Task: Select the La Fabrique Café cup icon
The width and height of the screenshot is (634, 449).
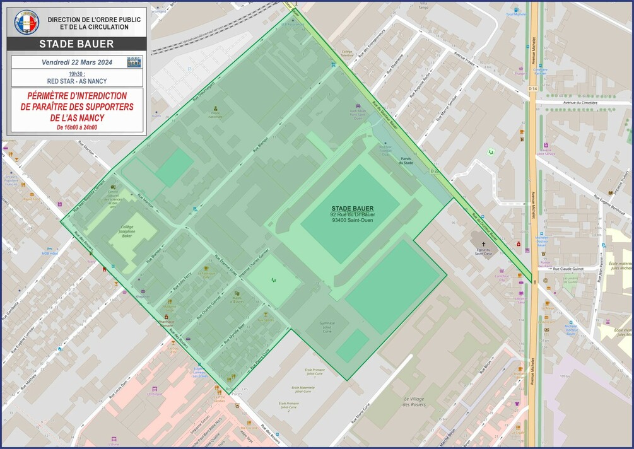Action: (x=206, y=269)
